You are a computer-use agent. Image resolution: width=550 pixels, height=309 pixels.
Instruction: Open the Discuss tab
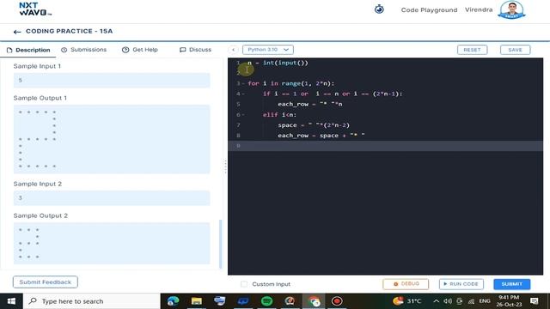(x=195, y=50)
